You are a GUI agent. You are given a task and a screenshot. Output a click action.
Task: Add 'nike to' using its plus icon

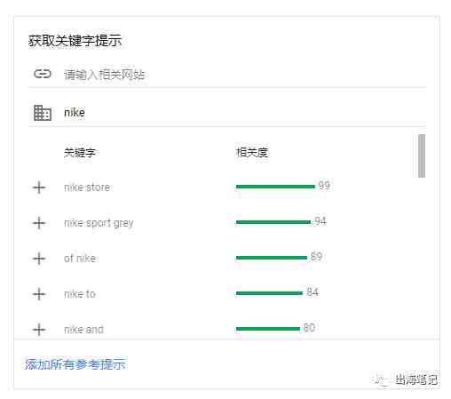(x=39, y=294)
